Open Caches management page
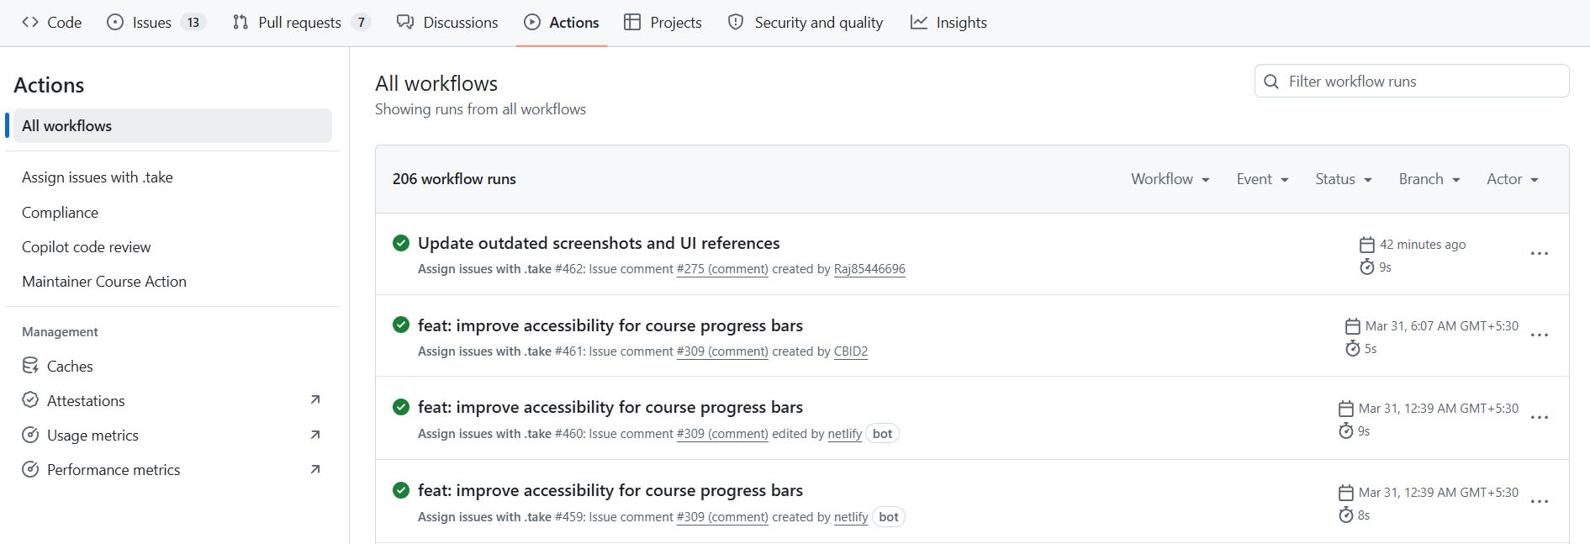The height and width of the screenshot is (544, 1590). pyautogui.click(x=70, y=367)
